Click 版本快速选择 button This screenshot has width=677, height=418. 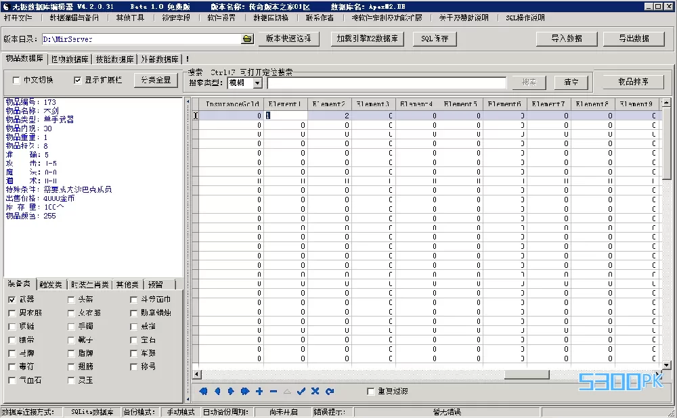(288, 39)
